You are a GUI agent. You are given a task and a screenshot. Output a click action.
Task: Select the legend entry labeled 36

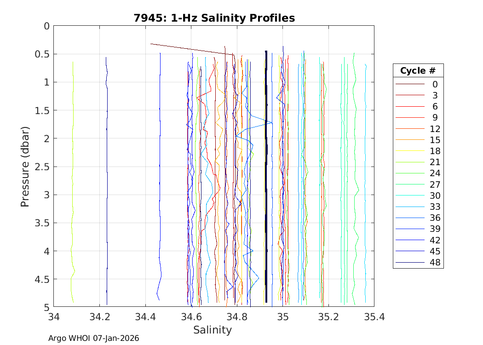(x=434, y=218)
